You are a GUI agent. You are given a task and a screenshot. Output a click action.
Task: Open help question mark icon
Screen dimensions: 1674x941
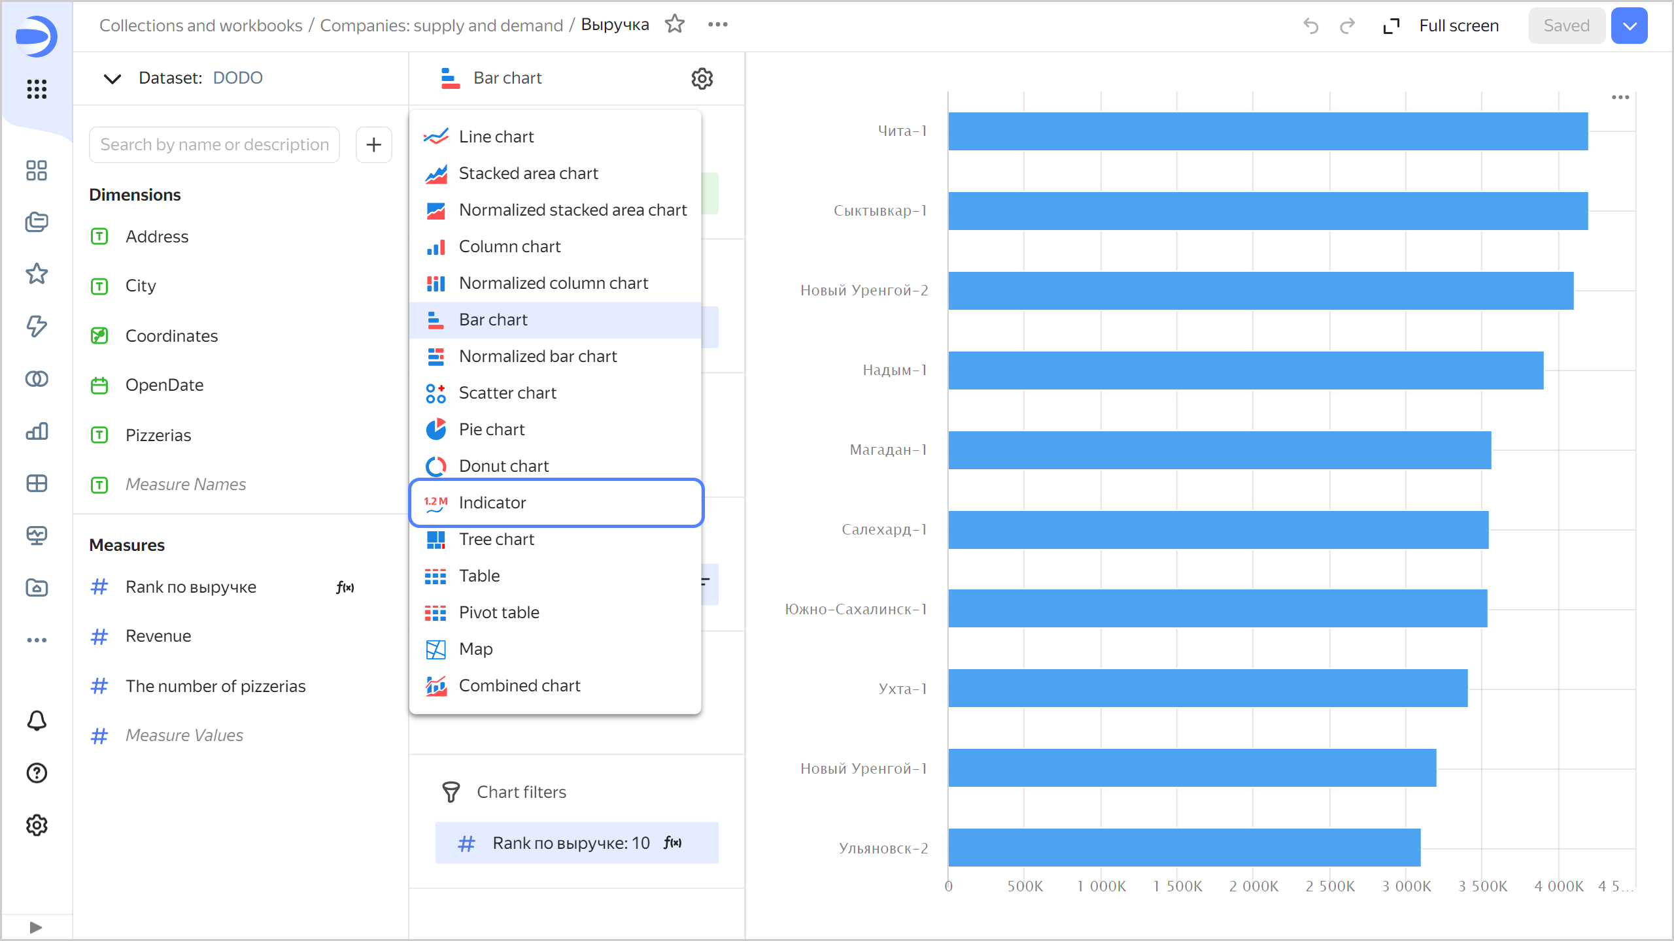37,773
